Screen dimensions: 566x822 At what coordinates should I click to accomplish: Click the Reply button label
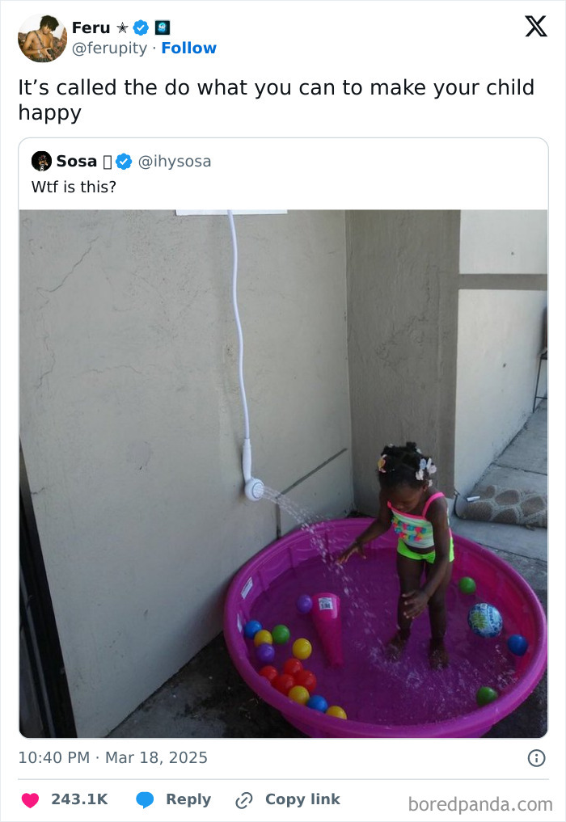(x=188, y=799)
